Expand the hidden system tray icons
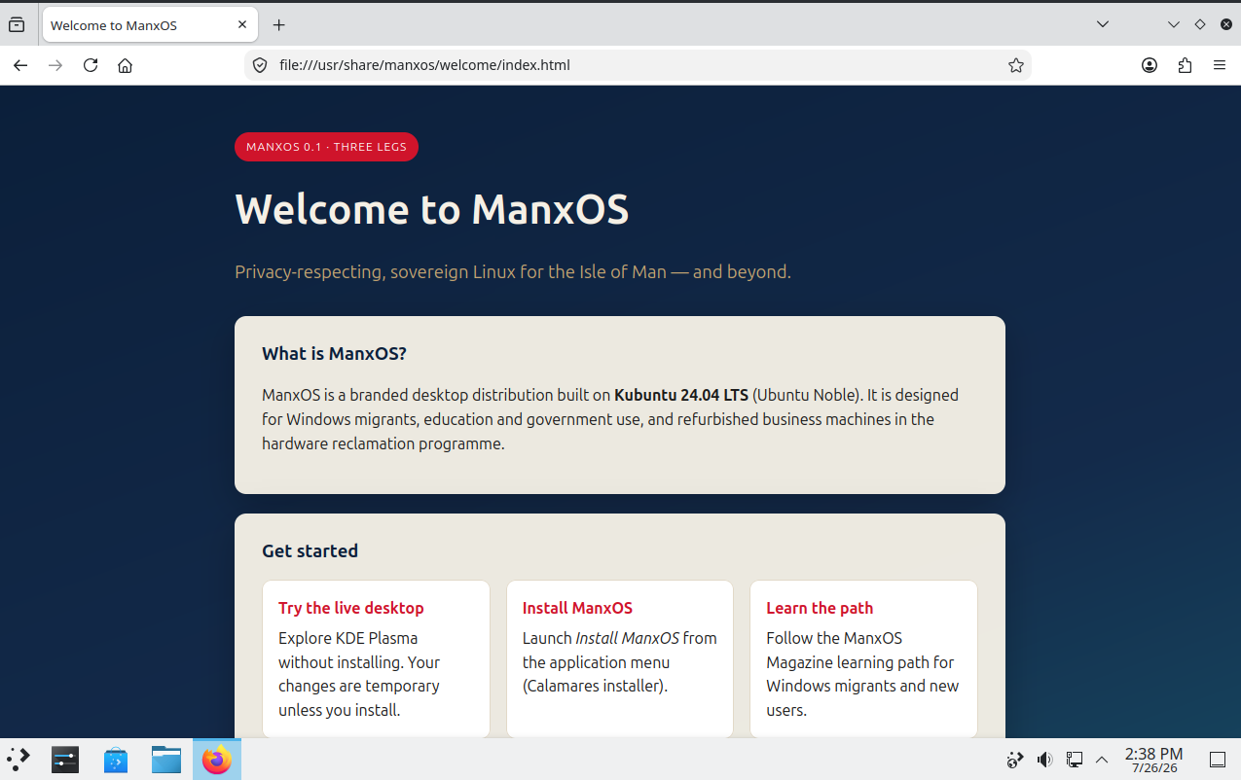 1102,760
